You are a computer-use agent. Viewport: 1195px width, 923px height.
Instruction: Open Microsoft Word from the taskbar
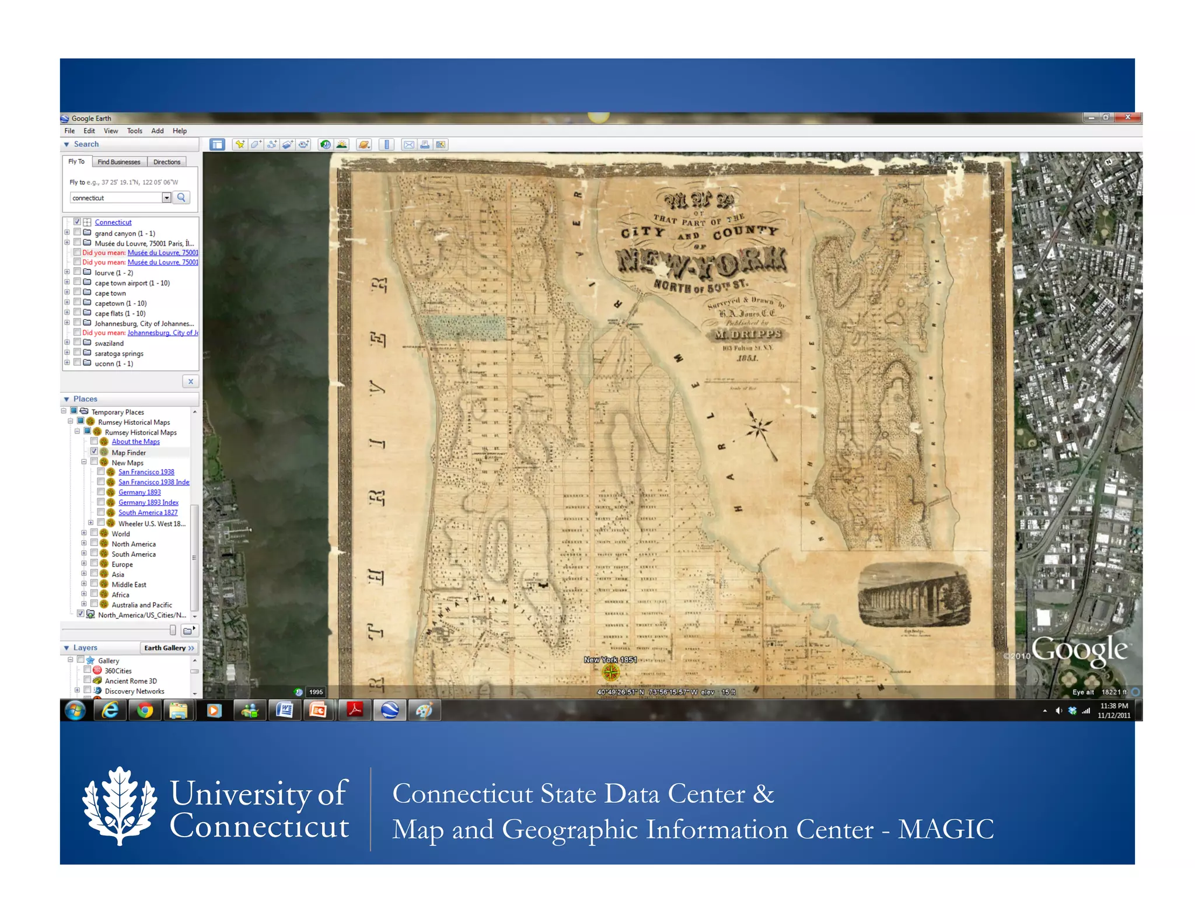coord(284,710)
